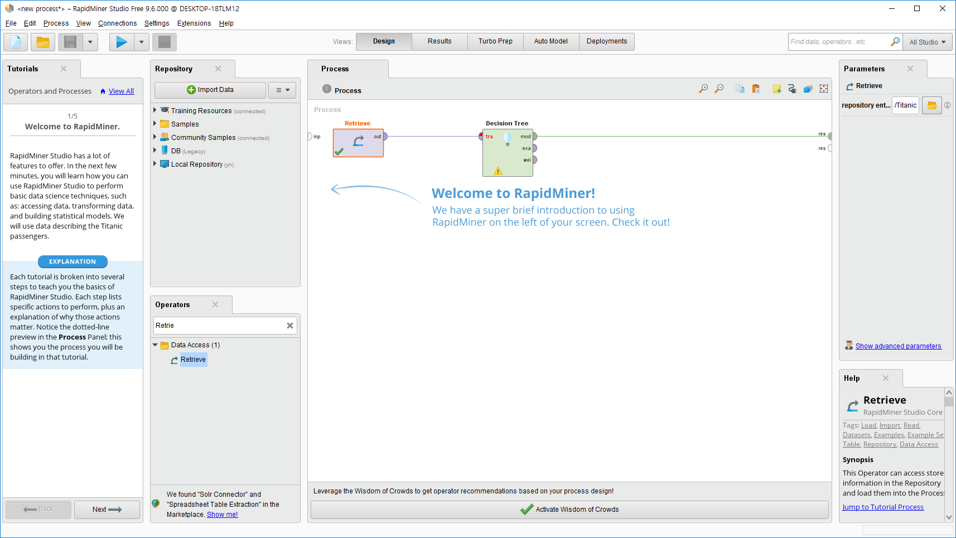956x538 pixels.
Task: Open the File menu
Action: [11, 23]
